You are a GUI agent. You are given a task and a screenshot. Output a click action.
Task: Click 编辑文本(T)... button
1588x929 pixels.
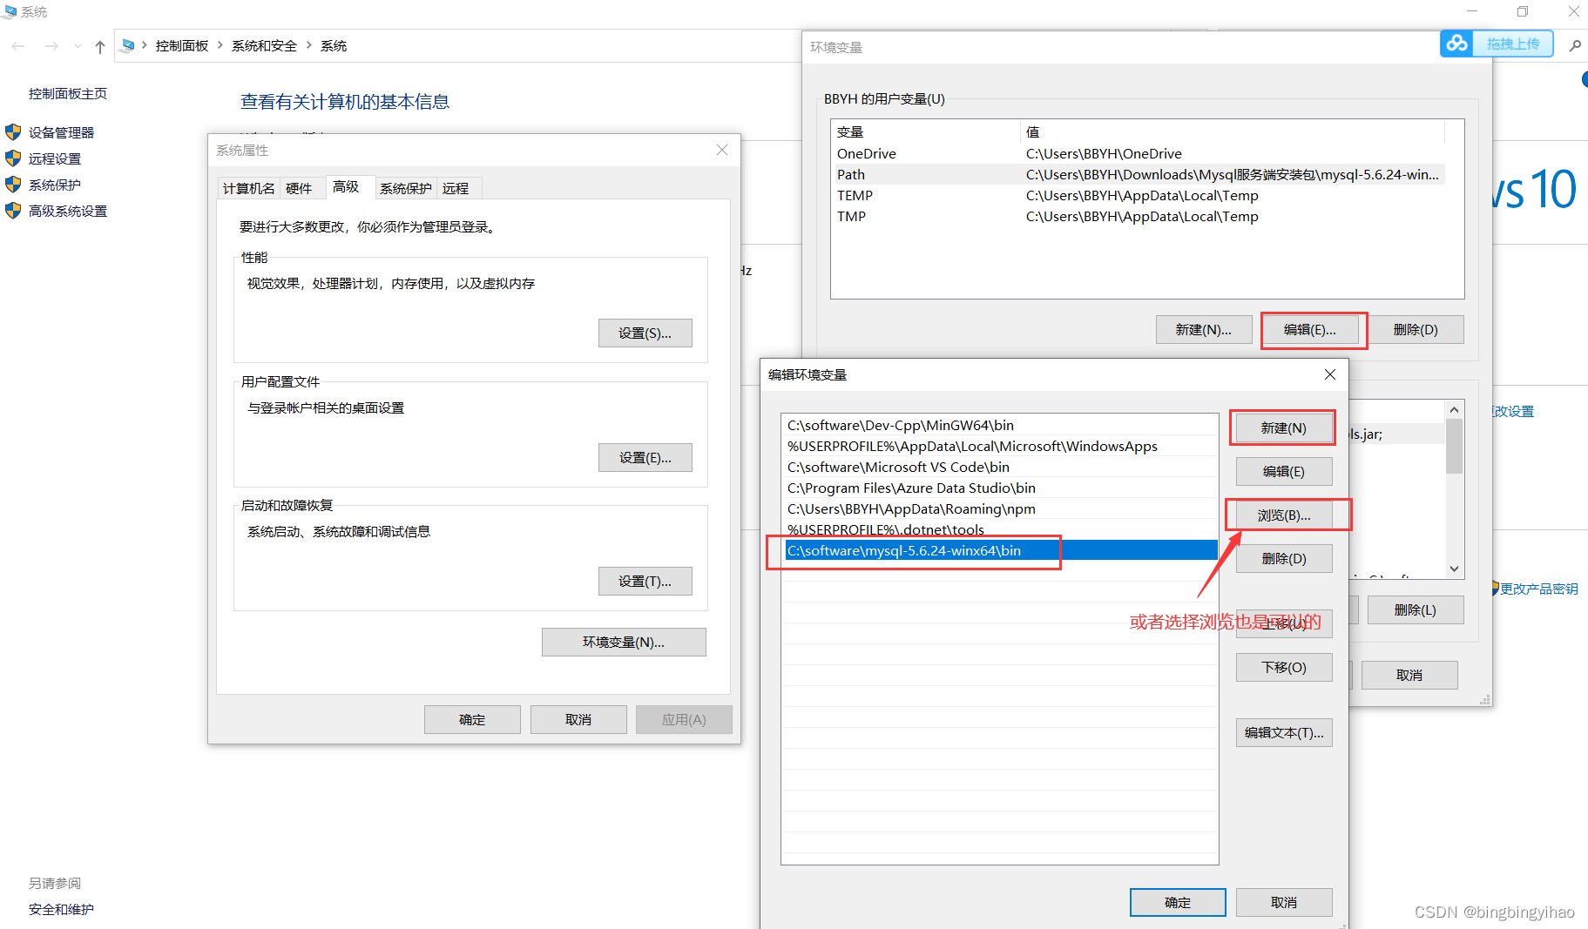[1284, 733]
